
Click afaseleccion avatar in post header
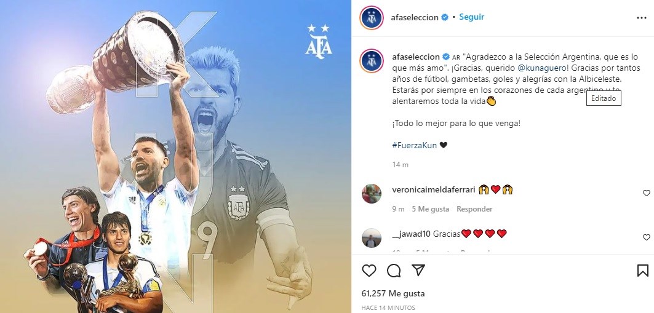coord(371,18)
